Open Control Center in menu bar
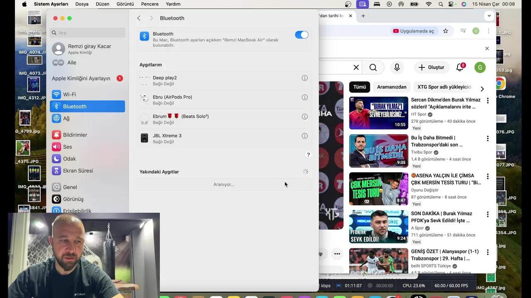 point(452,4)
